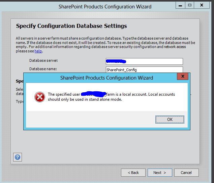Click the Database name field with SharePoint_Config

[x=144, y=70]
